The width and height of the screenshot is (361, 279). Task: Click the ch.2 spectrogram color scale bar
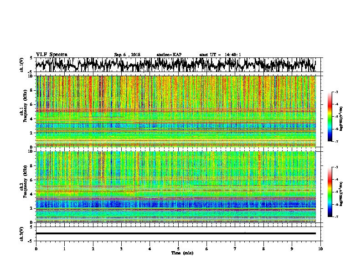(330, 192)
